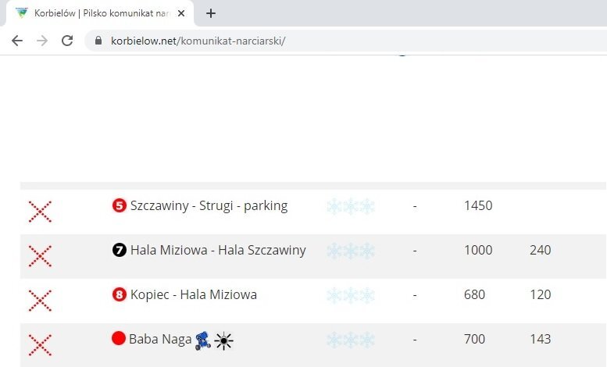This screenshot has height=367, width=607.
Task: Click the snow cannon icon at Baba Naga
Action: pyautogui.click(x=203, y=340)
